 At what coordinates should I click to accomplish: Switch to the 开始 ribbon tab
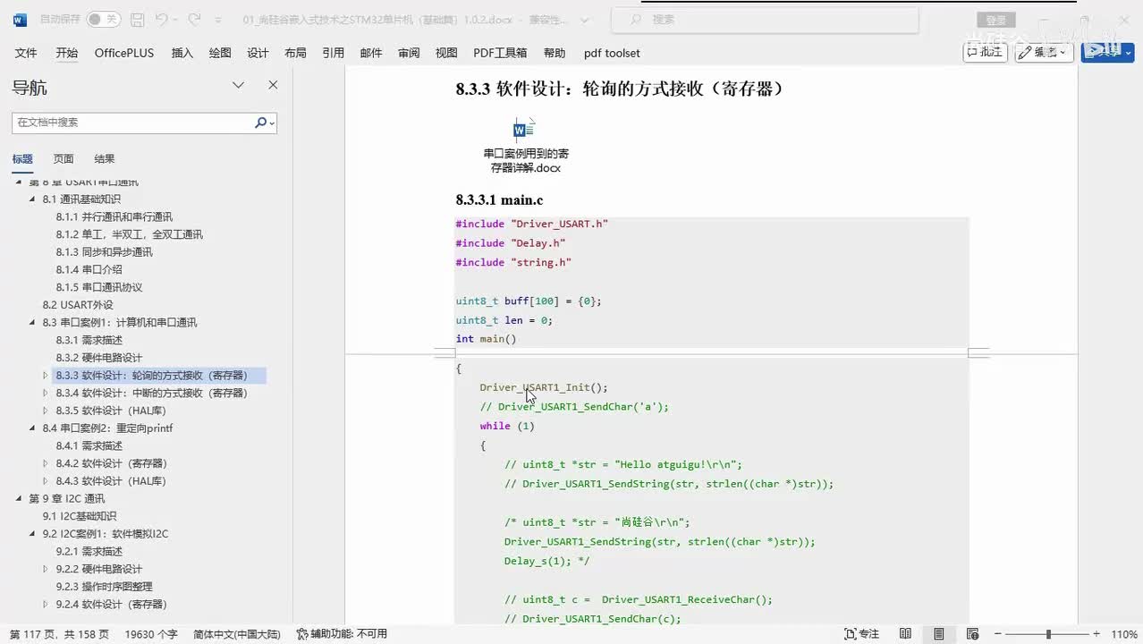[67, 53]
